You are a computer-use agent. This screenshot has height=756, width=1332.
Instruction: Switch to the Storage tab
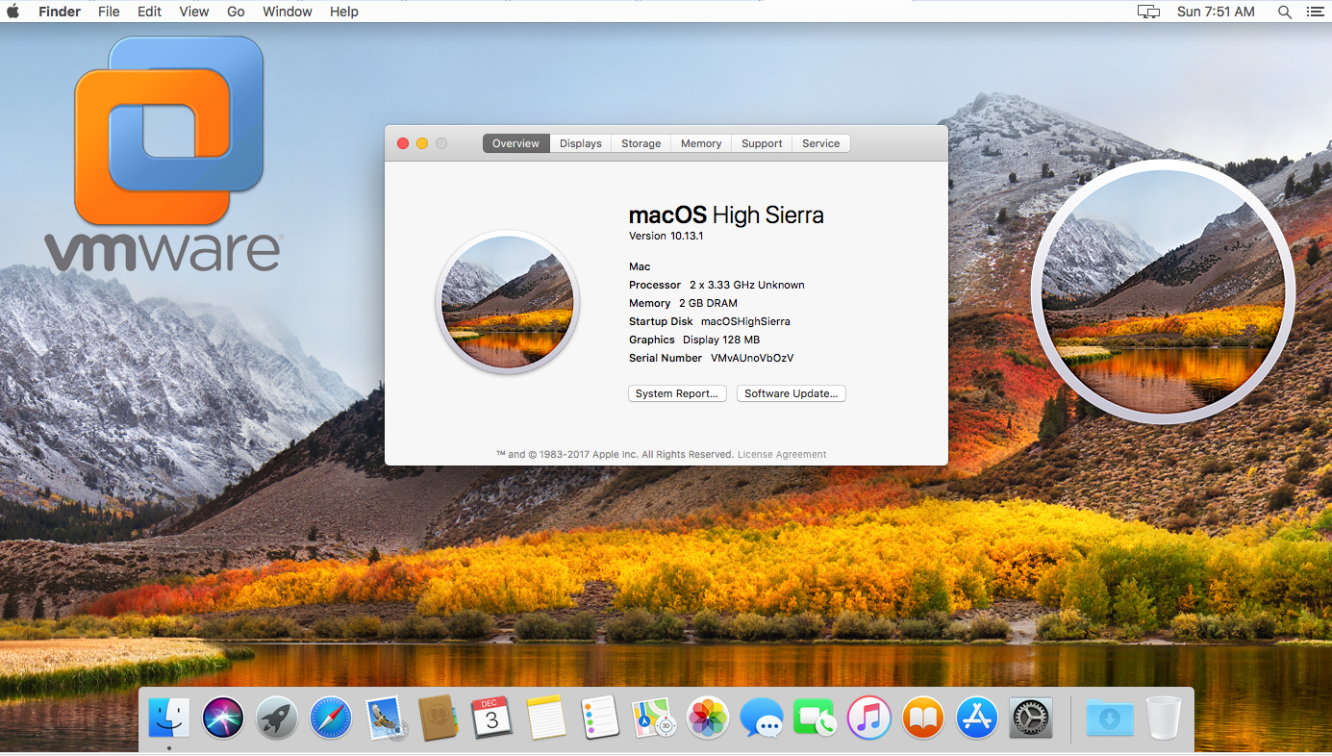point(641,142)
